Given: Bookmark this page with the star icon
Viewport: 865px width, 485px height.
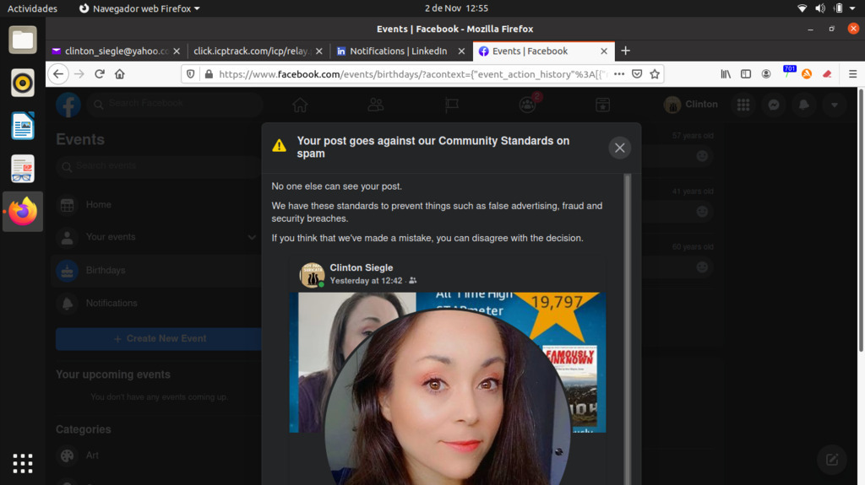Looking at the screenshot, I should click(654, 74).
